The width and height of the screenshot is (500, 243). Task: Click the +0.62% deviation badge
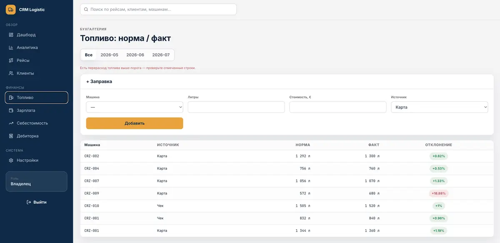pyautogui.click(x=439, y=156)
